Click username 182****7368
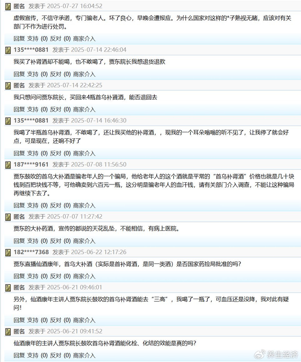Screen dimensions: 301x362 [31, 252]
